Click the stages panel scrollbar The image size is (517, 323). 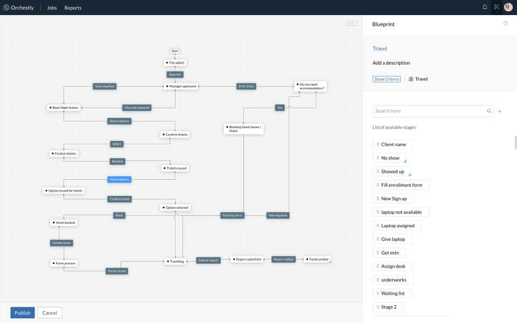click(515, 142)
